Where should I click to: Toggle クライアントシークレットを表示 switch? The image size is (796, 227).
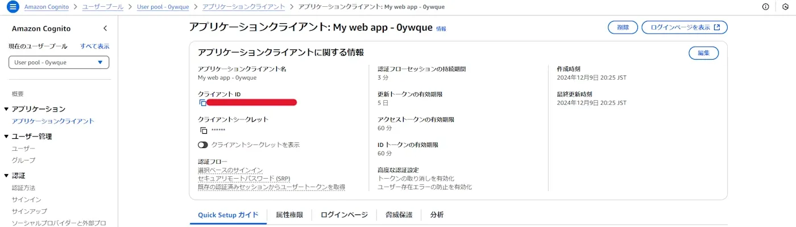(x=203, y=145)
